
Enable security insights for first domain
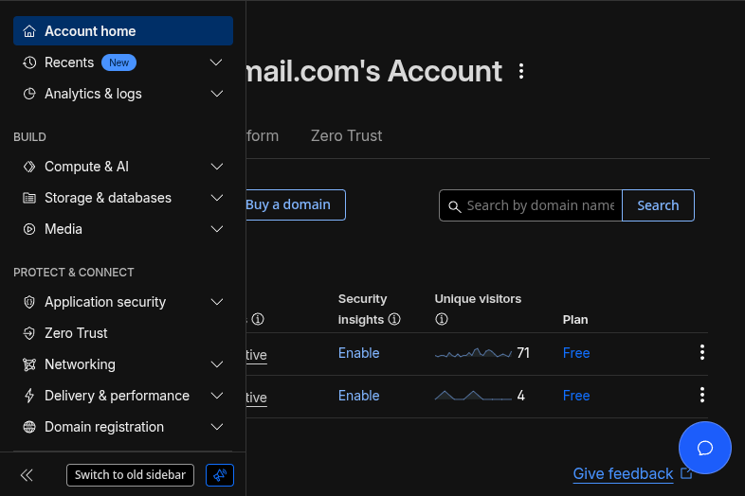[358, 353]
